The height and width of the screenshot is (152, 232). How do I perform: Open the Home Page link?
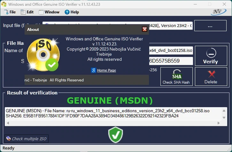106,70
